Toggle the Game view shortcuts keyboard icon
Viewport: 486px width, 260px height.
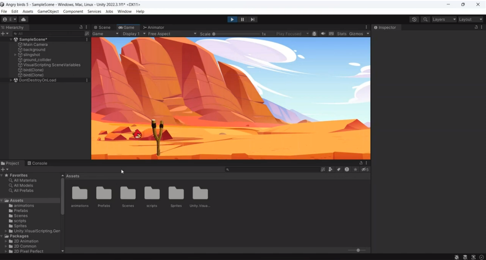pyautogui.click(x=331, y=34)
